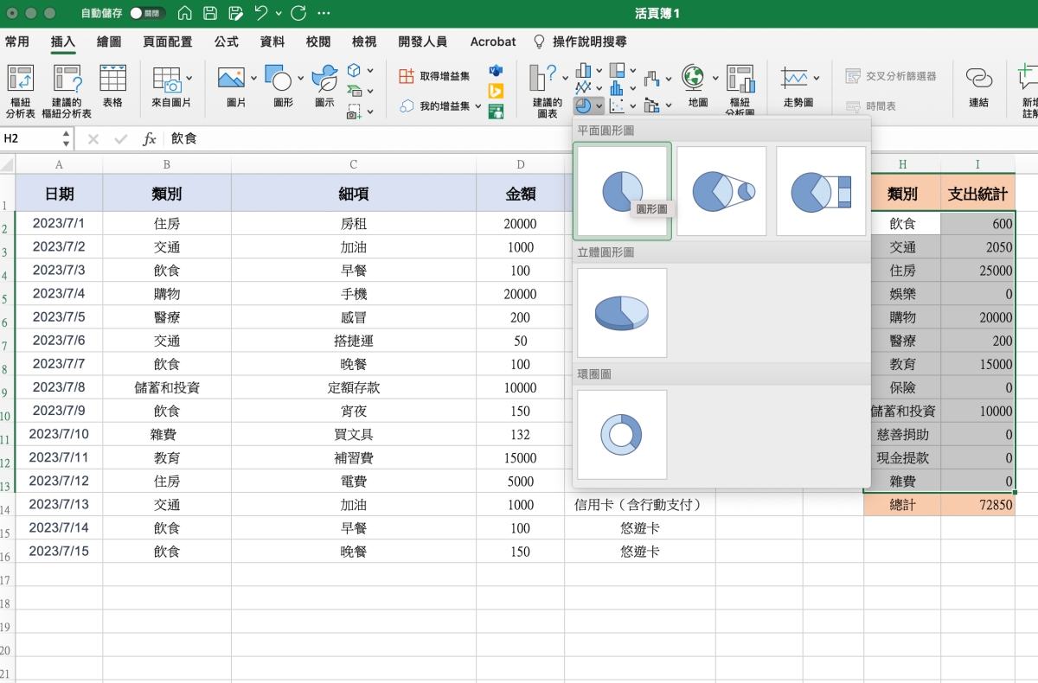Insert a doughnut chart from the gallery
The width and height of the screenshot is (1038, 683).
[x=622, y=434]
